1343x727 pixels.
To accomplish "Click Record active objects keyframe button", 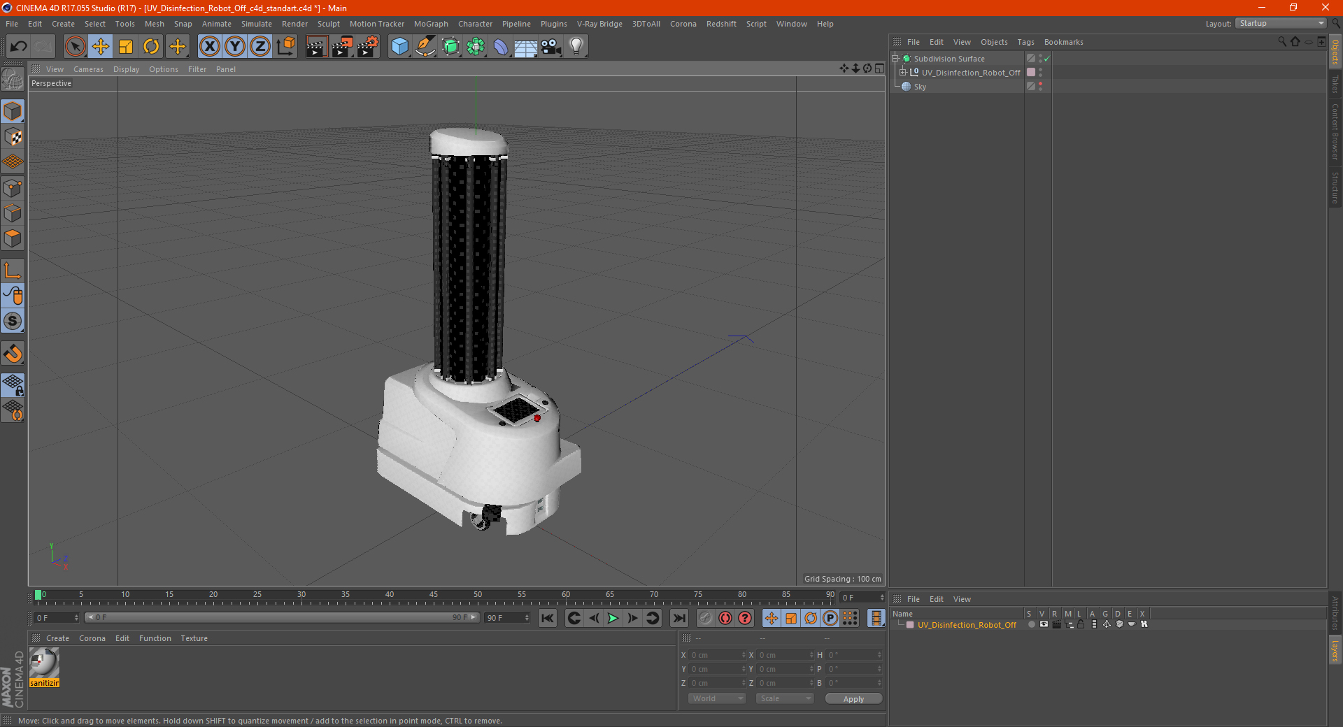I will (706, 618).
